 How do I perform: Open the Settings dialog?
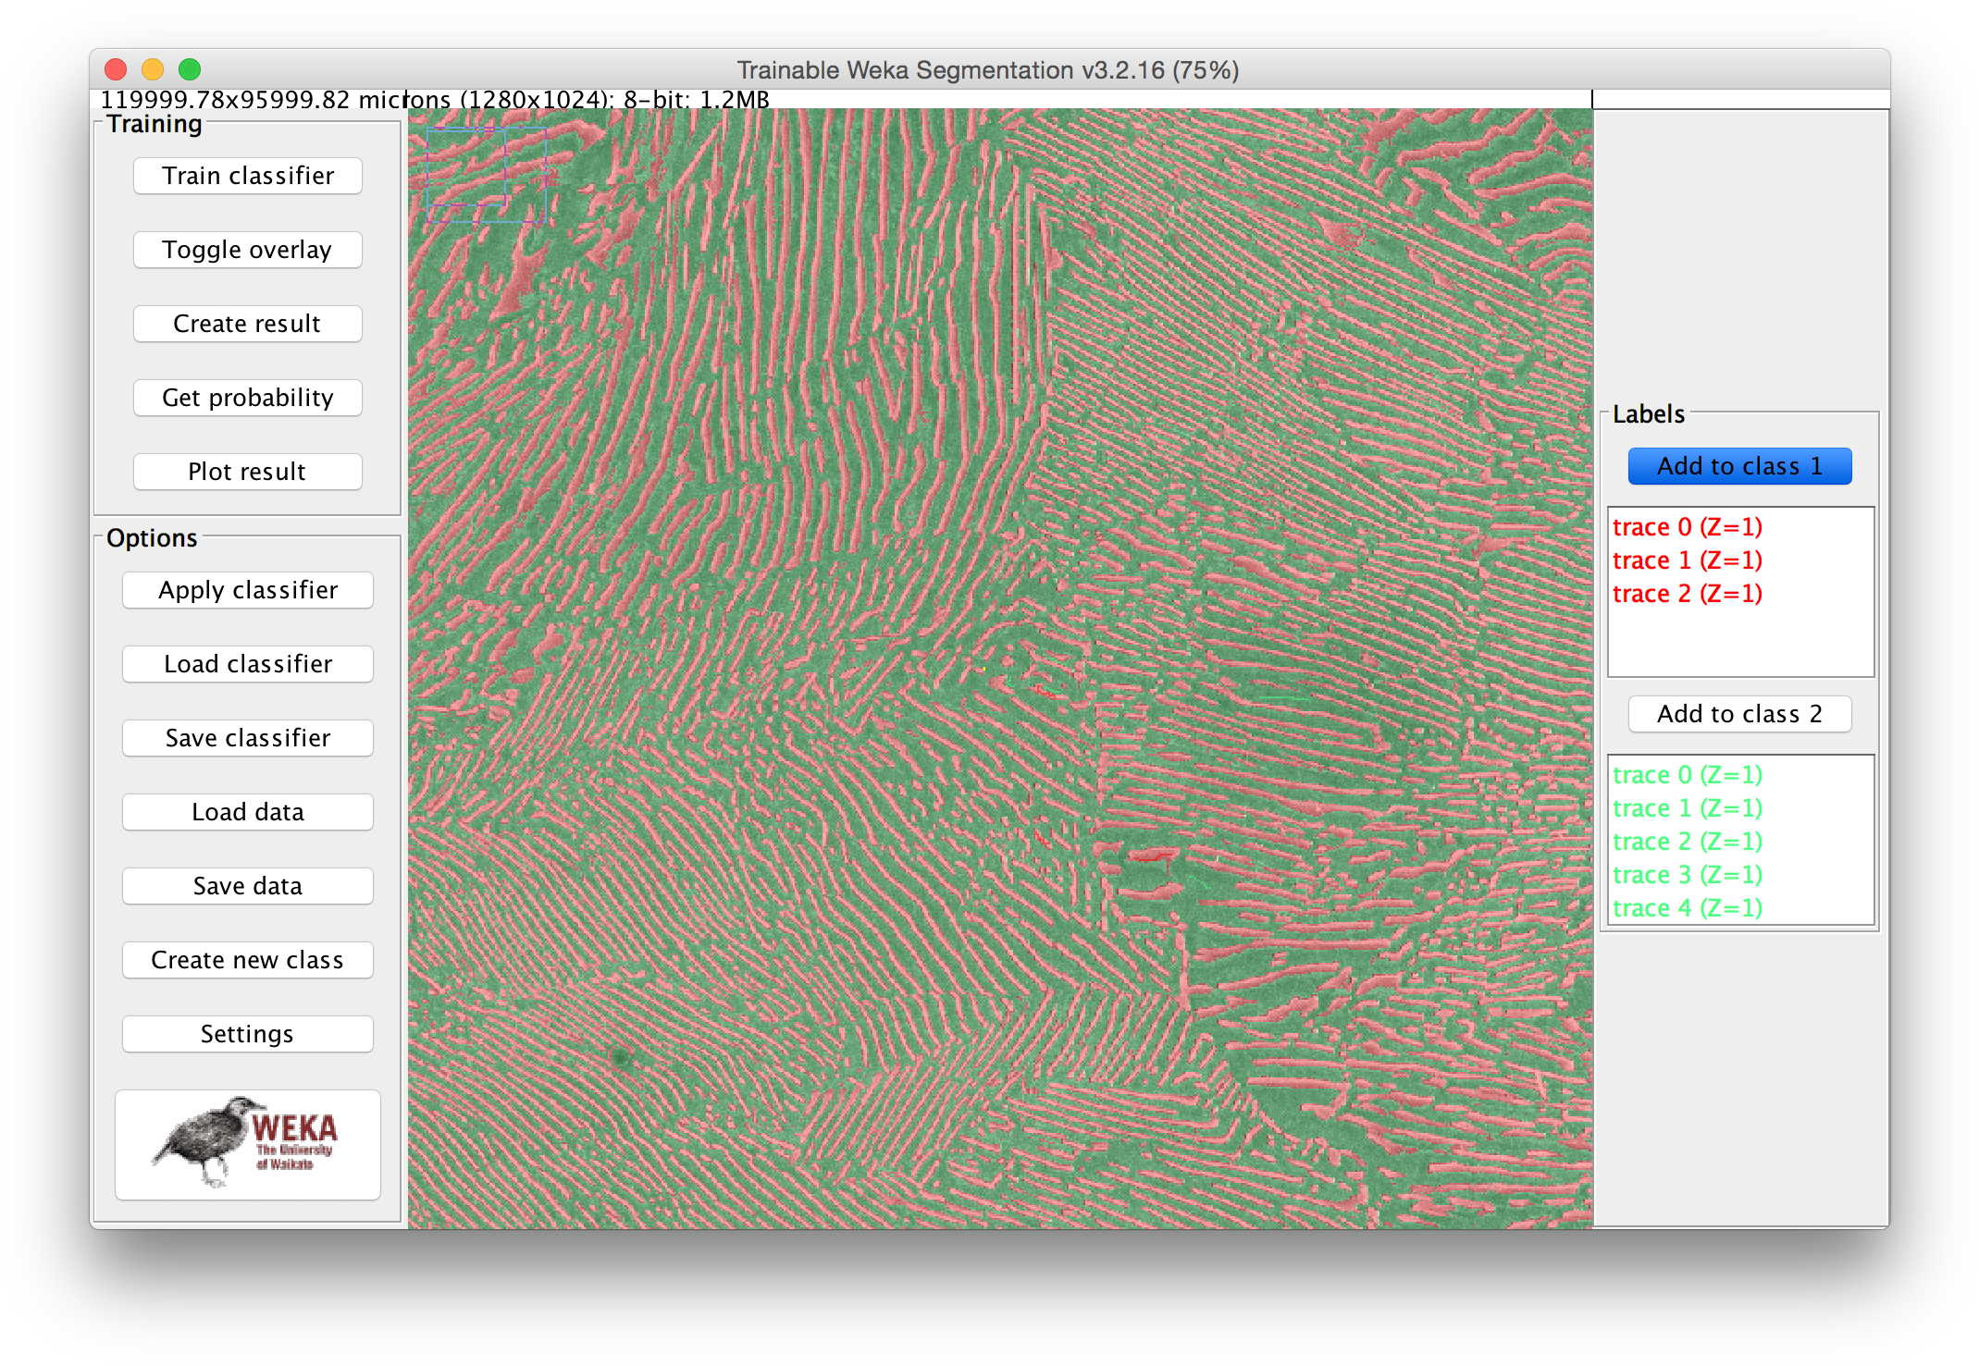(x=247, y=1034)
